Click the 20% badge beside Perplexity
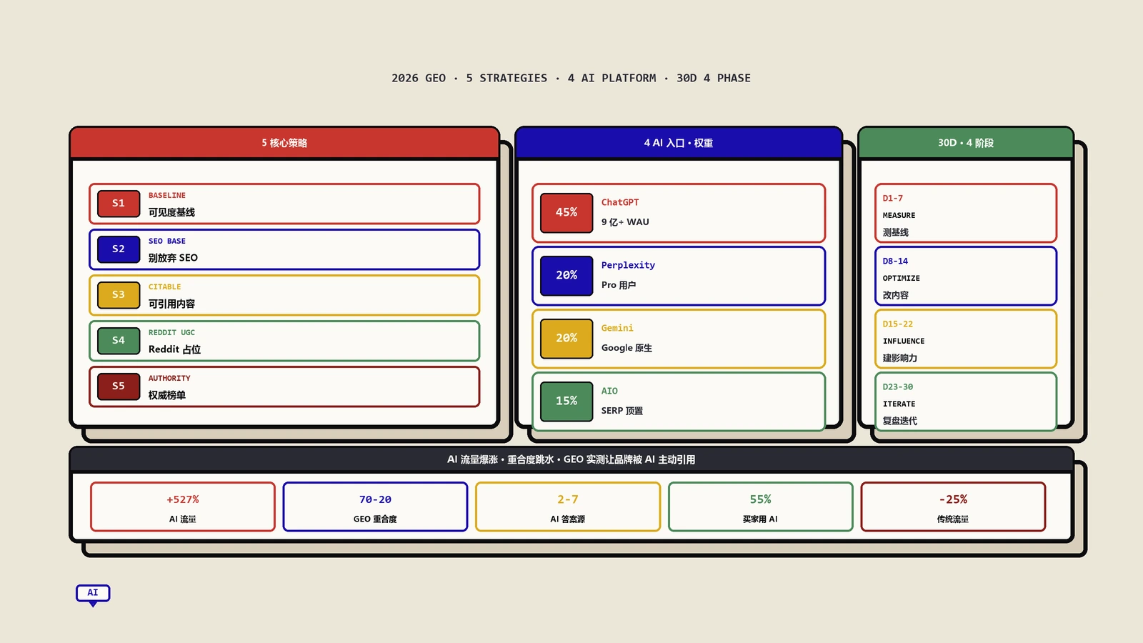The image size is (1143, 643). 566,276
